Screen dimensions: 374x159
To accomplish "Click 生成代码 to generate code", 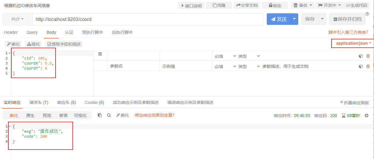I will (x=356, y=5).
